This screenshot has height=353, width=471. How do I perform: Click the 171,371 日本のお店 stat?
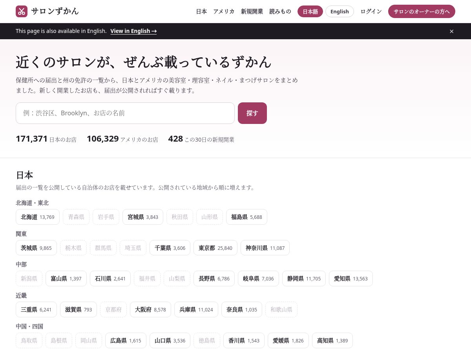point(46,139)
